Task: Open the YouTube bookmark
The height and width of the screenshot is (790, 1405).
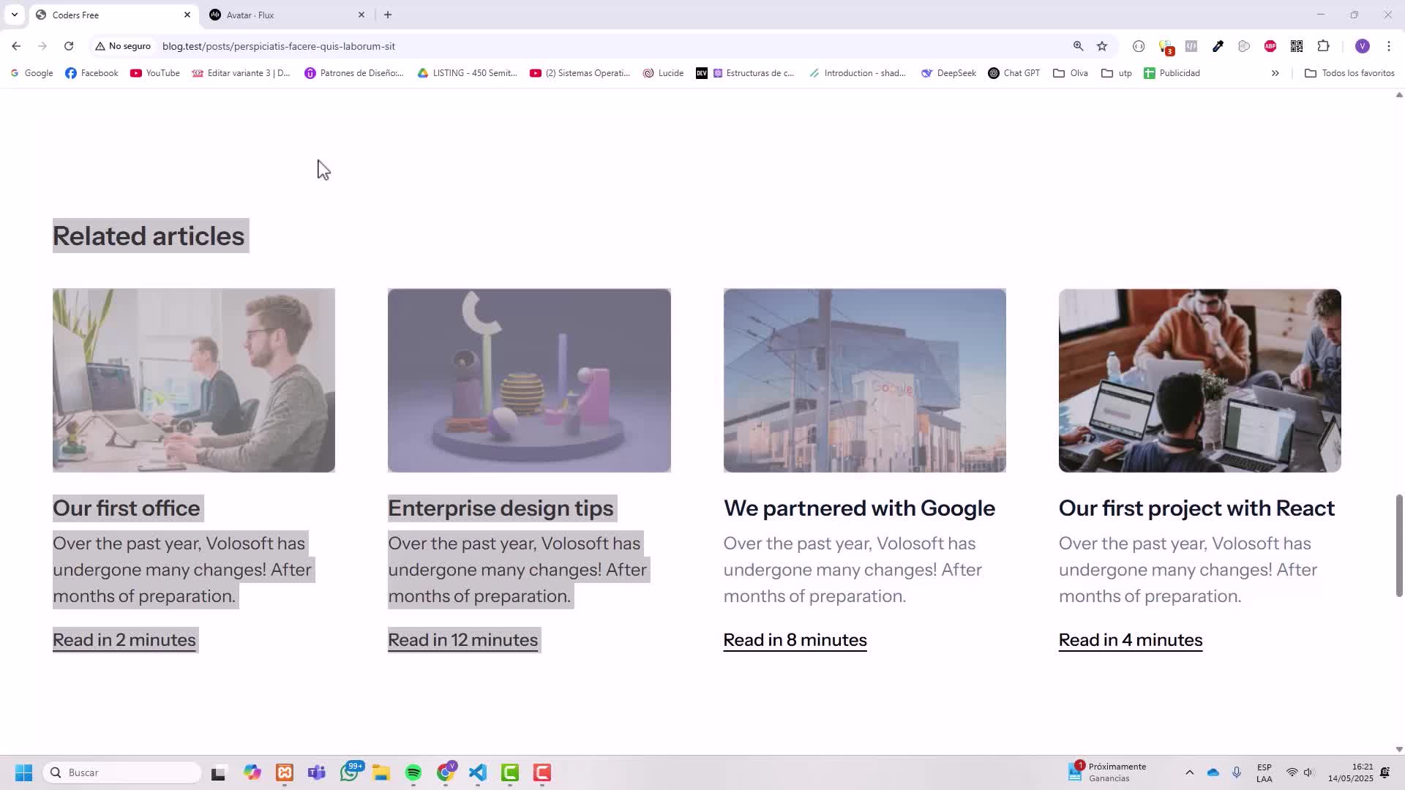Action: pos(154,73)
